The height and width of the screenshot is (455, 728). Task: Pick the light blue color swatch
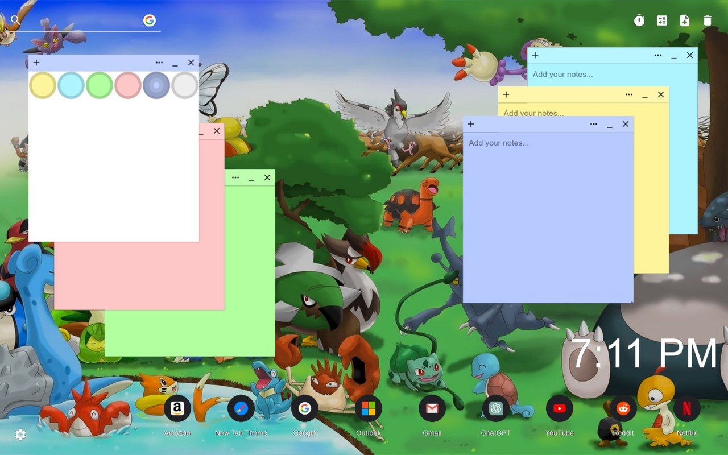(71, 85)
